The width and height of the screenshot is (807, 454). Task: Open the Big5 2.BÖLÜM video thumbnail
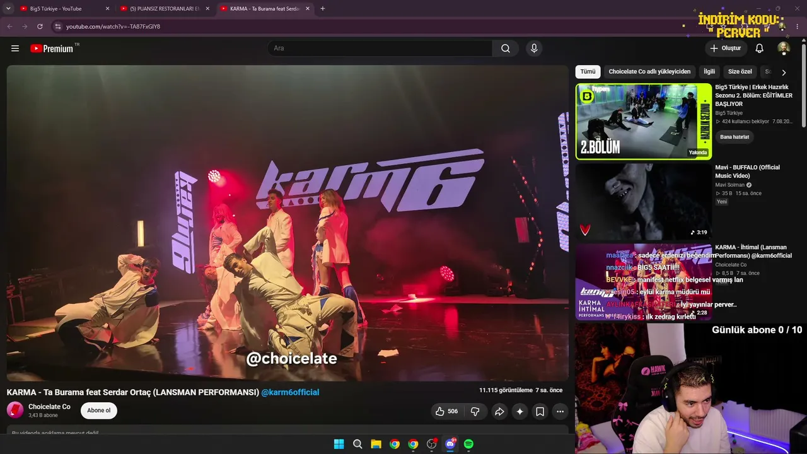644,122
